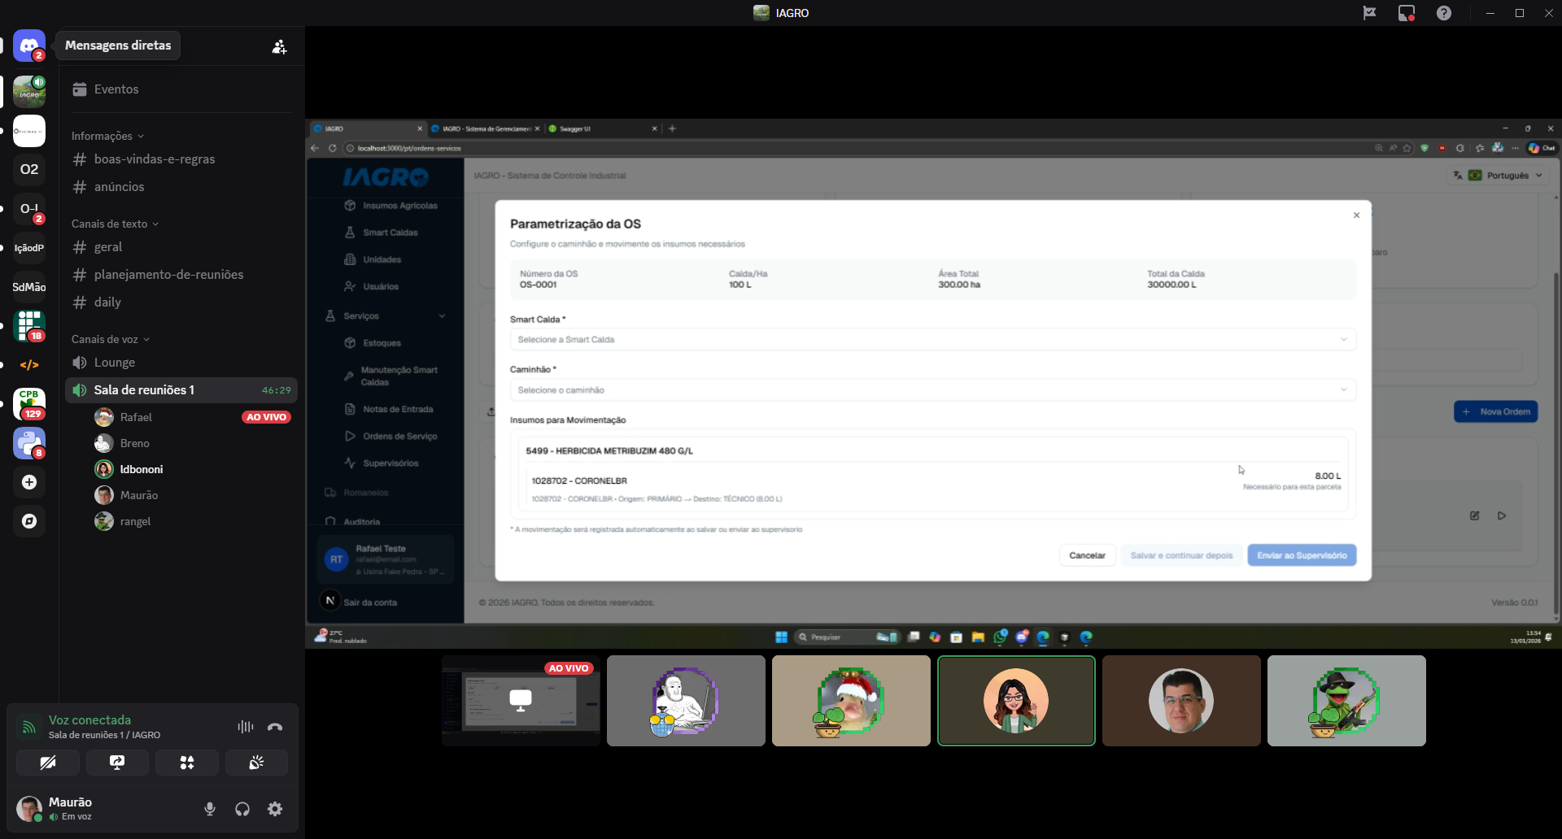This screenshot has height=839, width=1562.
Task: Select ldbononi in voice participants
Action: (192, 469)
